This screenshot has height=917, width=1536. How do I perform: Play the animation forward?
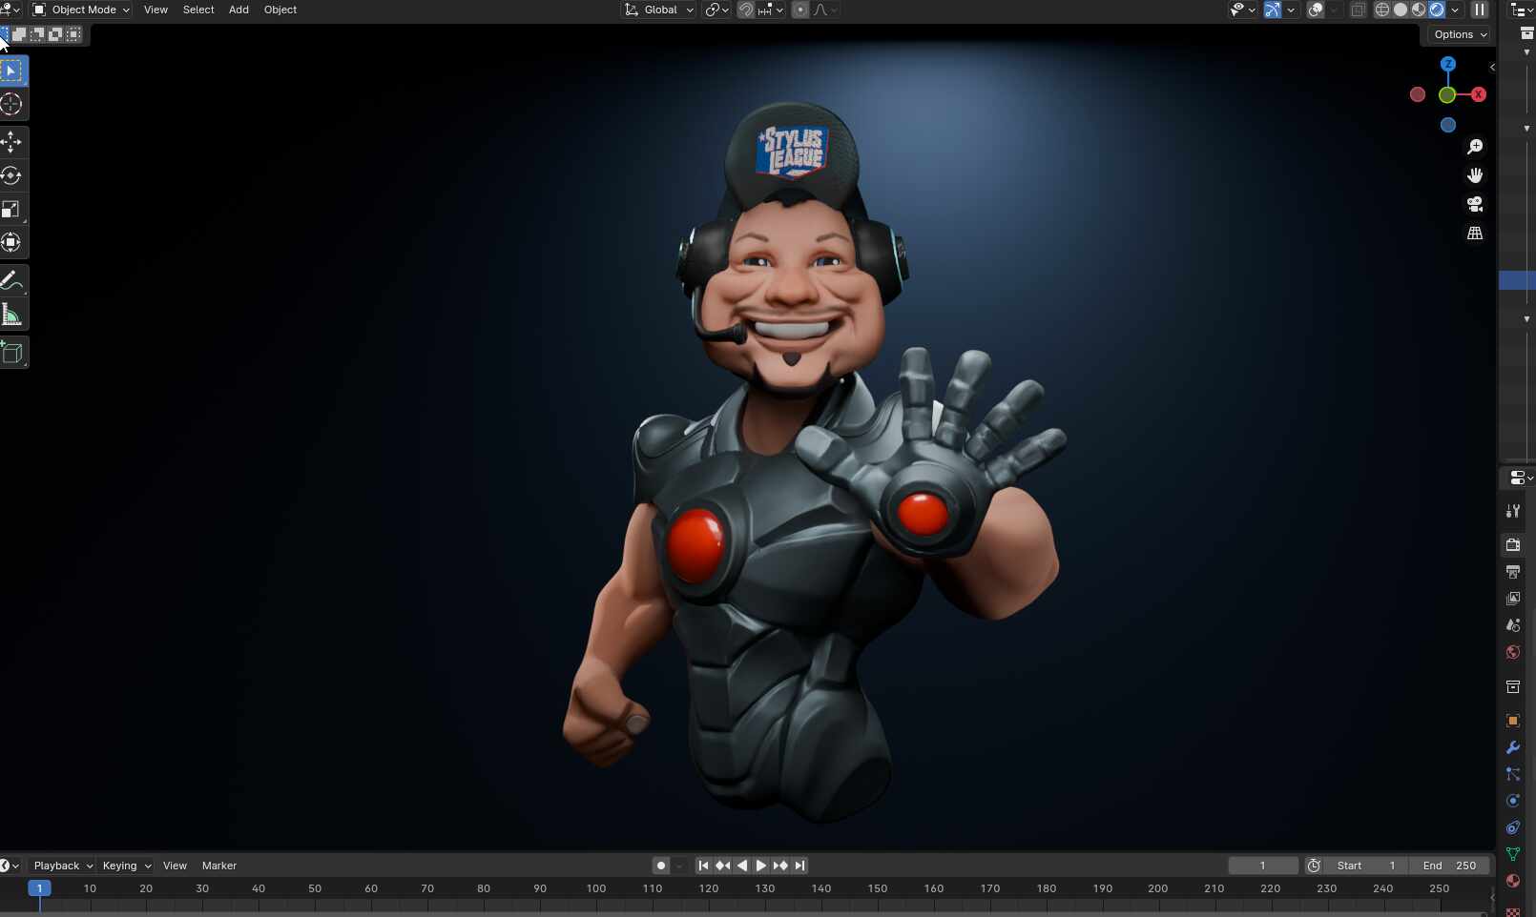coord(760,866)
